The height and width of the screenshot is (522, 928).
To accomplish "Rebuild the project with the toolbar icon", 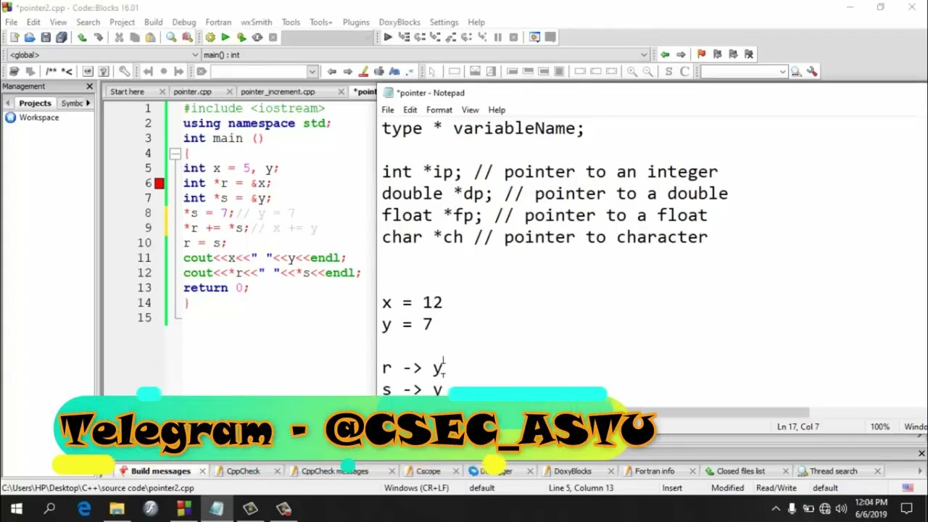I will coord(257,38).
